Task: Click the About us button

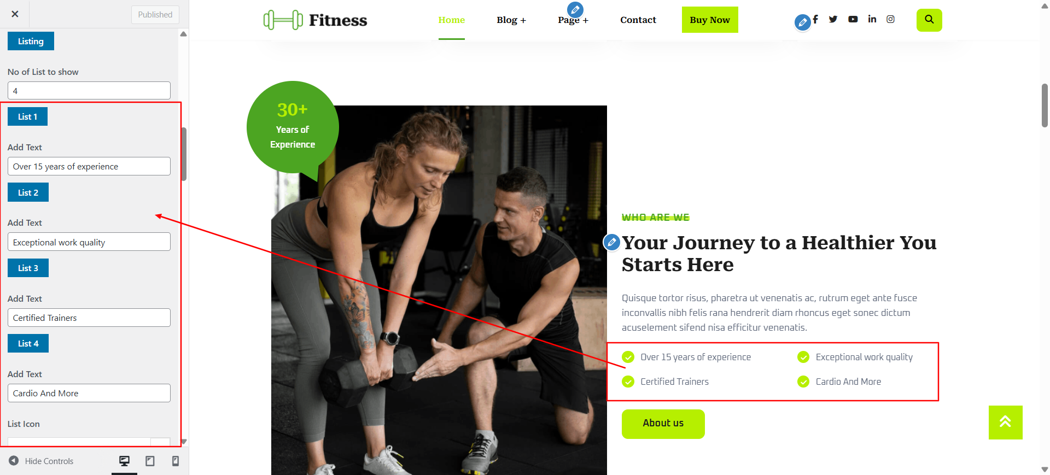Action: click(x=663, y=424)
